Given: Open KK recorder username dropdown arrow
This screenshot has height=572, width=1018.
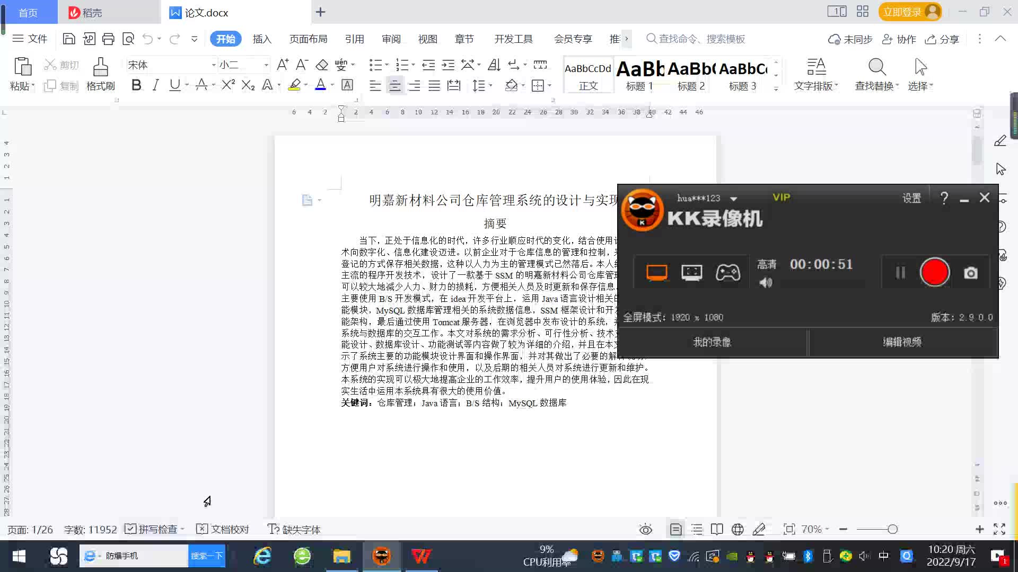Looking at the screenshot, I should 734,199.
